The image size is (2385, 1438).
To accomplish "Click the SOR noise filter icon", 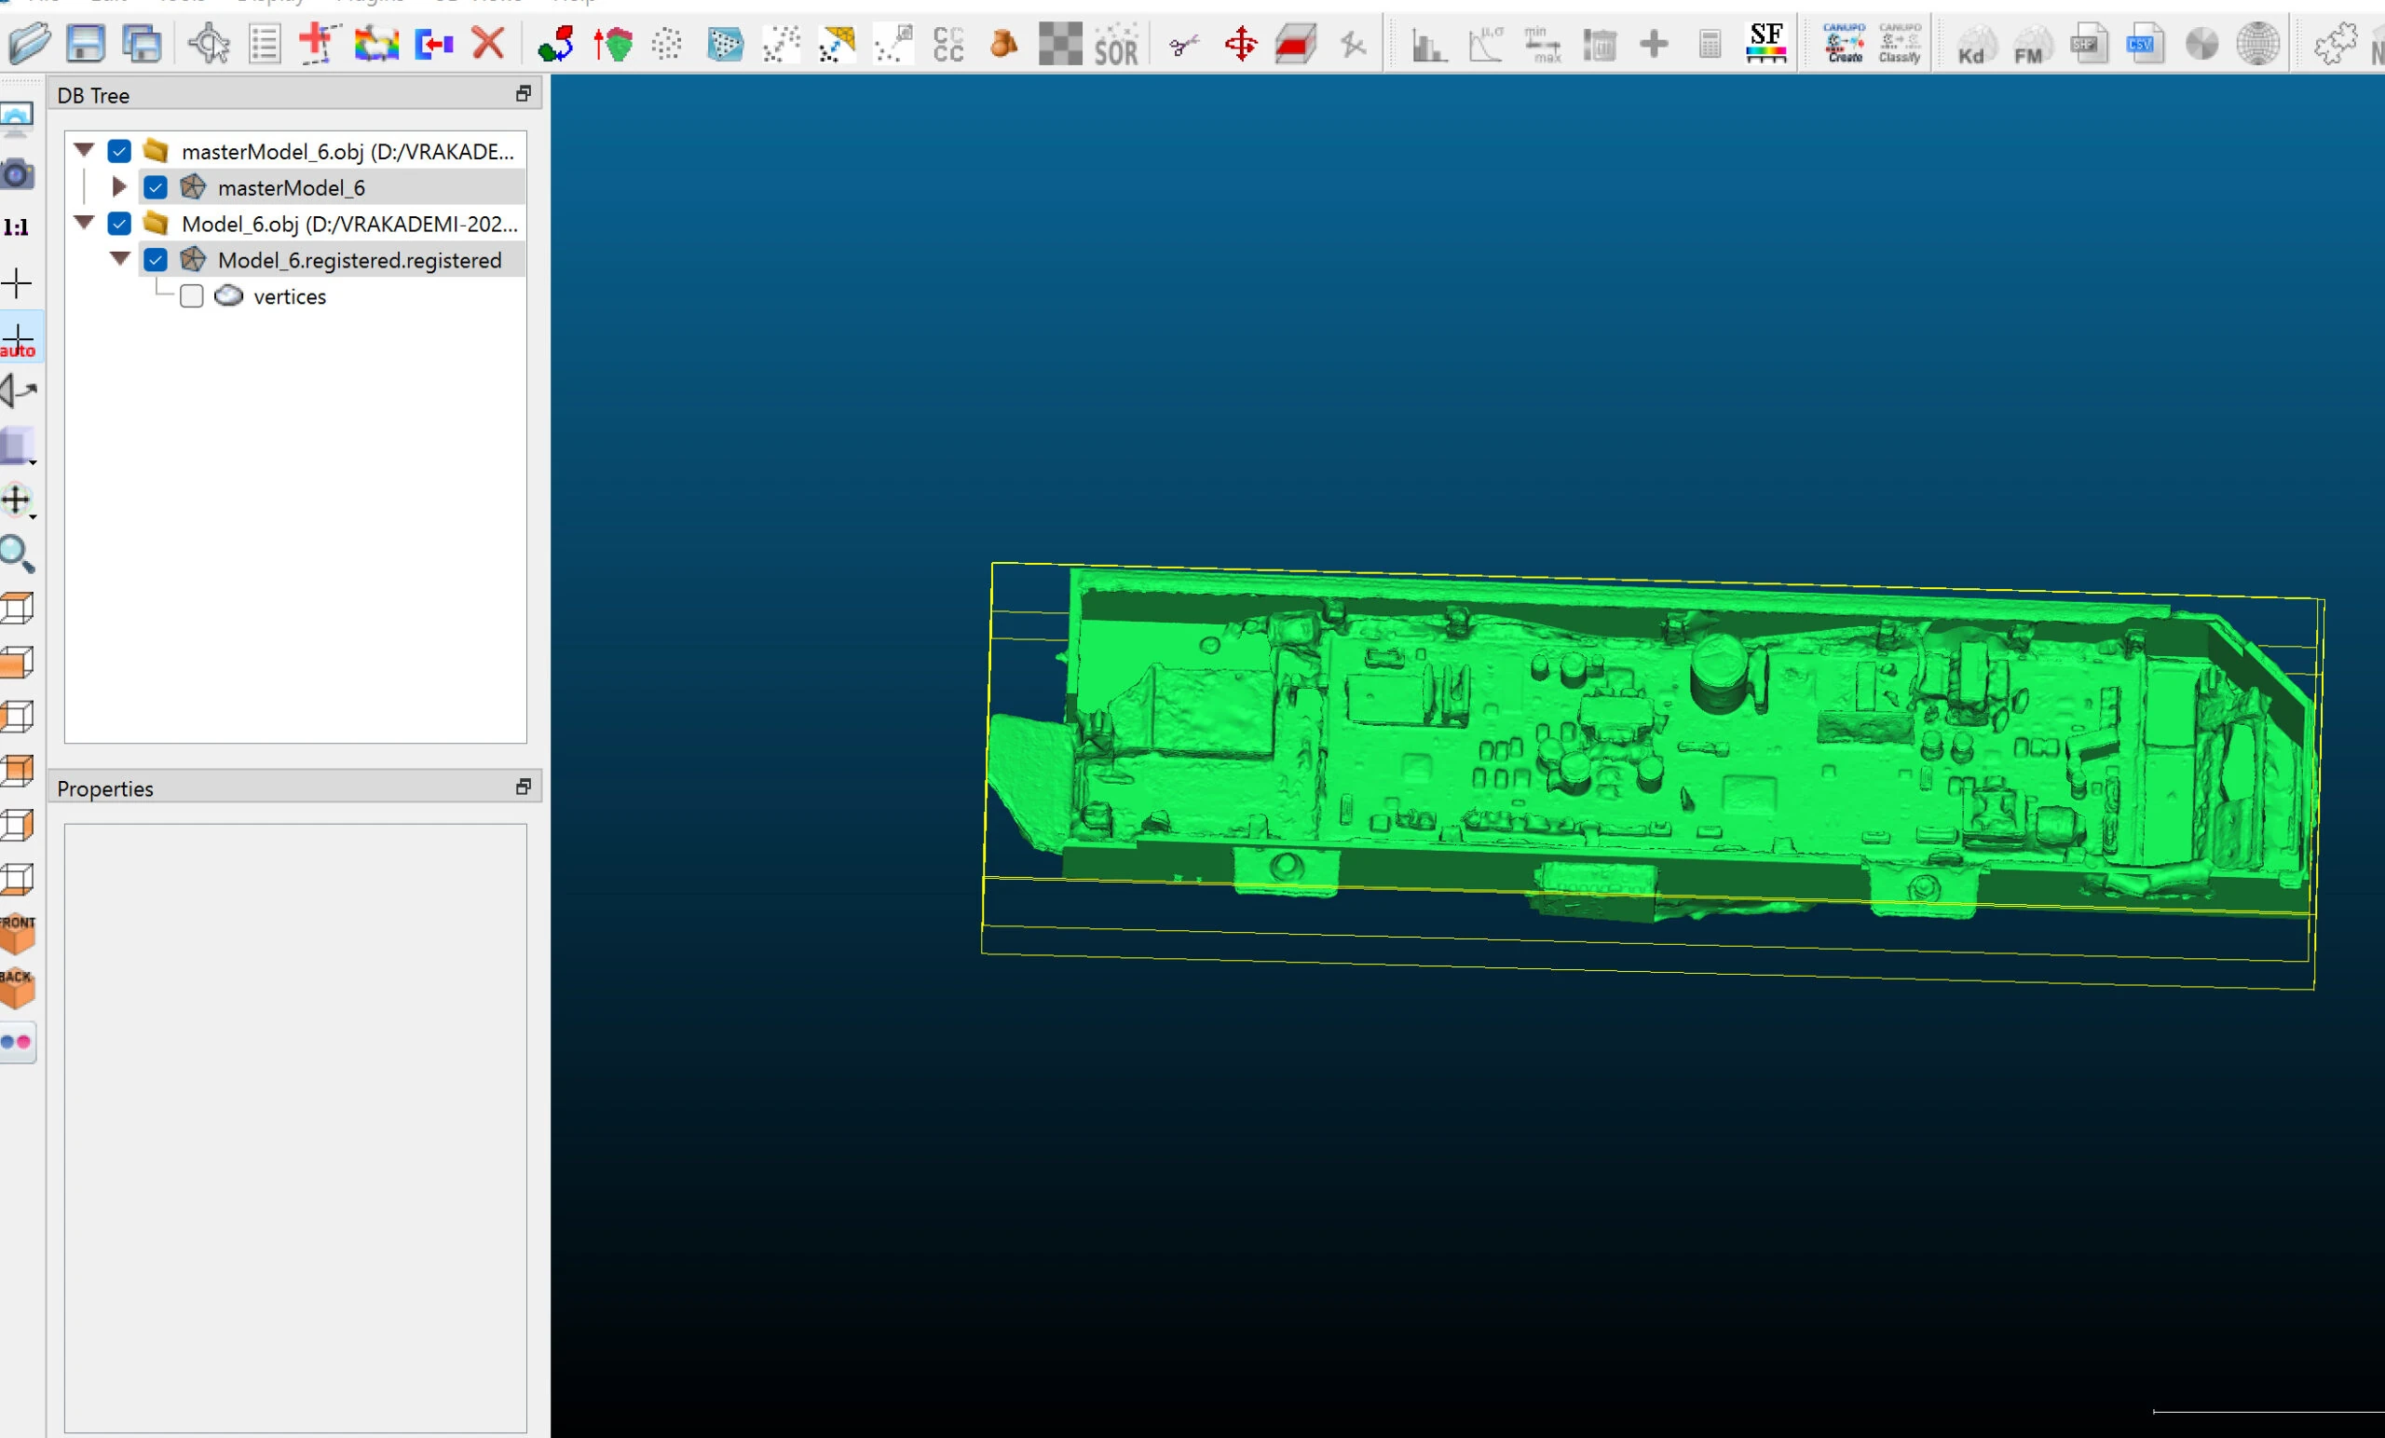I will click(x=1116, y=45).
